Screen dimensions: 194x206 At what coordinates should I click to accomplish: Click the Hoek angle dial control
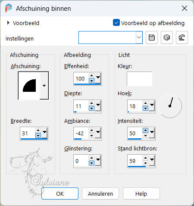pos(170,106)
